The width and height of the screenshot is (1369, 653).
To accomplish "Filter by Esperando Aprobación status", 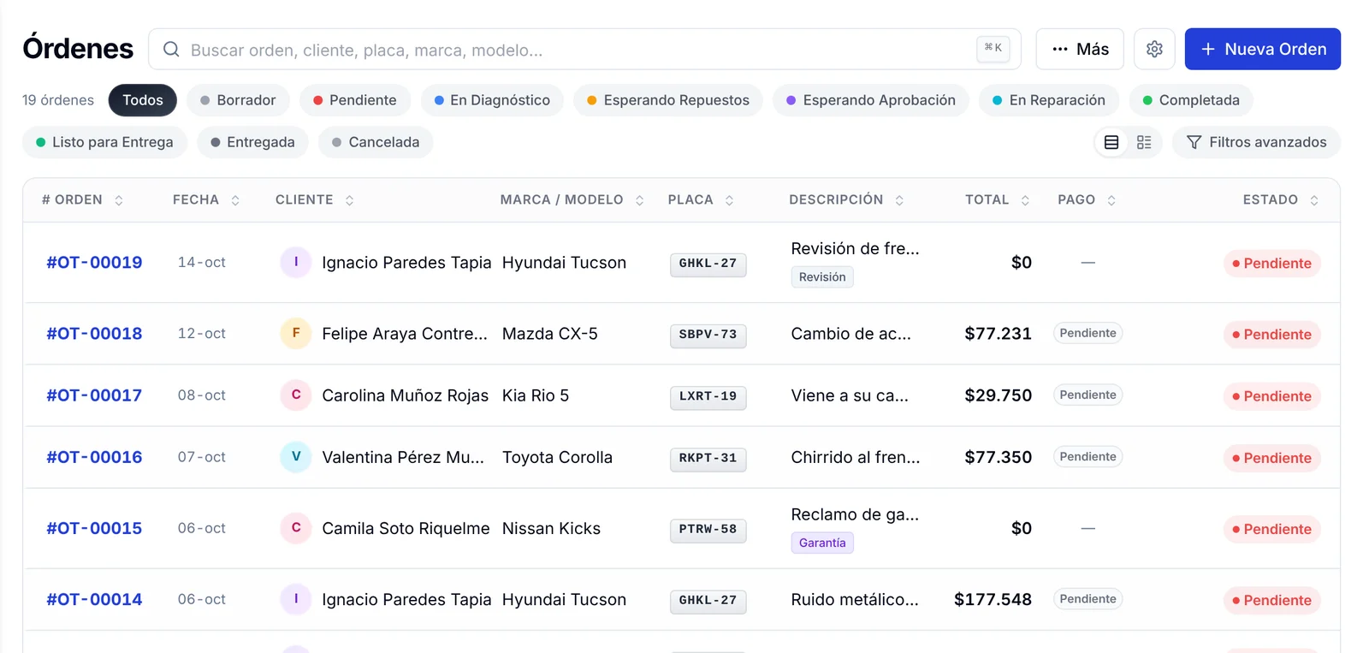I will 871,100.
